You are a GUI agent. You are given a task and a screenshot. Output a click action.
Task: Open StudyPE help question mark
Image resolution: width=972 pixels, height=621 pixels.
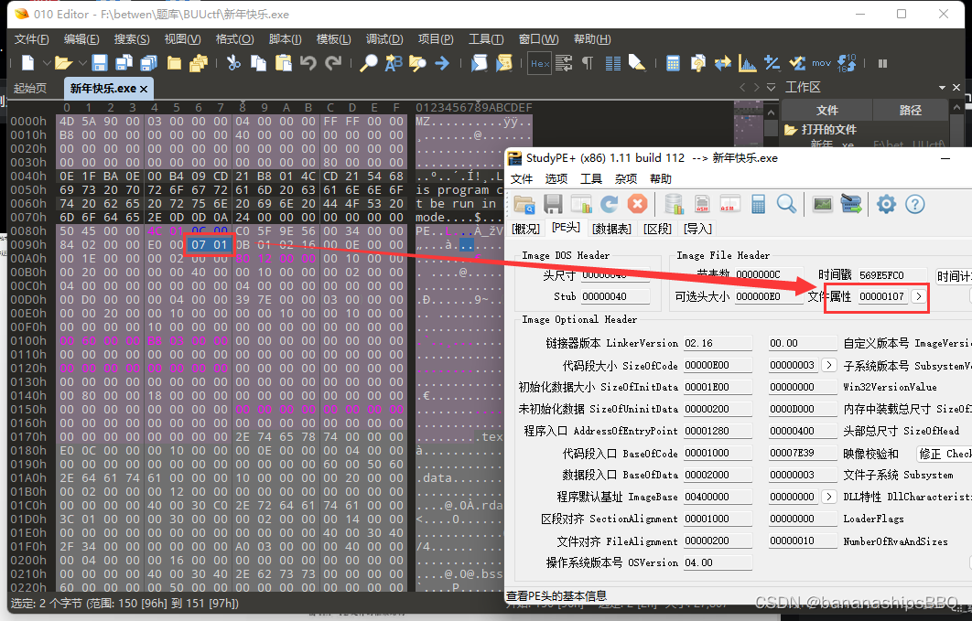[x=915, y=204]
